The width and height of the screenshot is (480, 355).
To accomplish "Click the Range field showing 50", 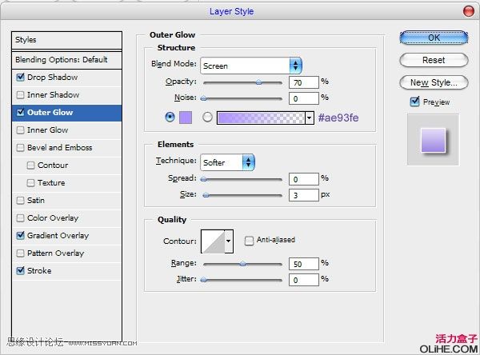I will pyautogui.click(x=304, y=264).
